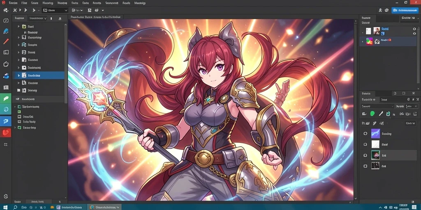Image resolution: width=421 pixels, height=210 pixels.
Task: Toggle visibility box of purple lightning layer
Action: (365, 133)
